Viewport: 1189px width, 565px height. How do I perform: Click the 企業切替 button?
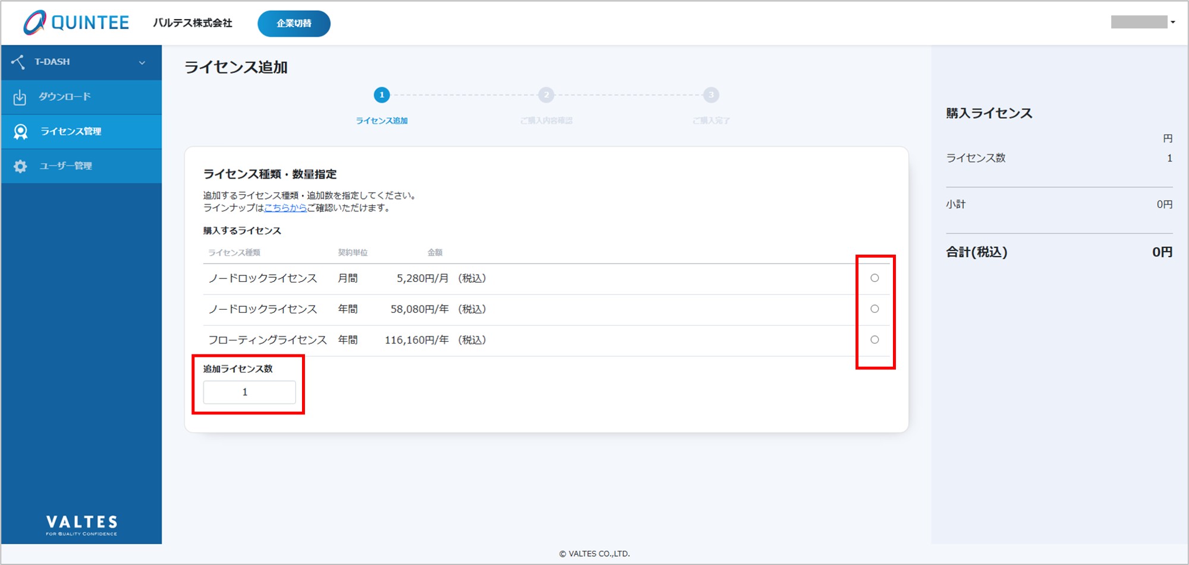294,23
